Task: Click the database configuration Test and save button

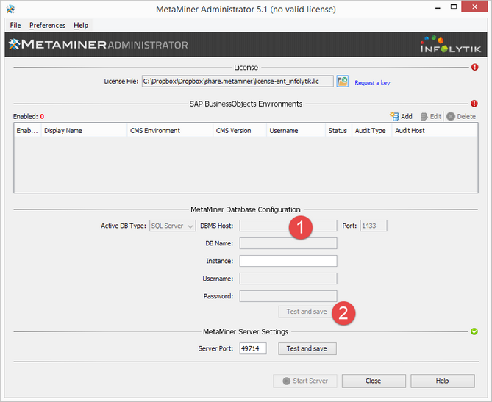Action: [307, 312]
